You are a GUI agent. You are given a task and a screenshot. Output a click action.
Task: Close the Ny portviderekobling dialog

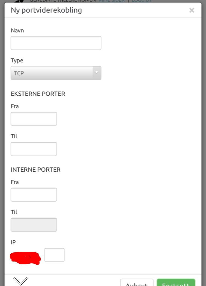pyautogui.click(x=192, y=10)
